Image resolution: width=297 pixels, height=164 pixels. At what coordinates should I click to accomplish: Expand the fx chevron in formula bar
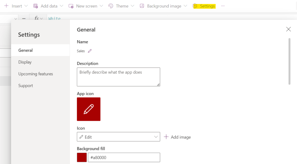[x=41, y=19]
